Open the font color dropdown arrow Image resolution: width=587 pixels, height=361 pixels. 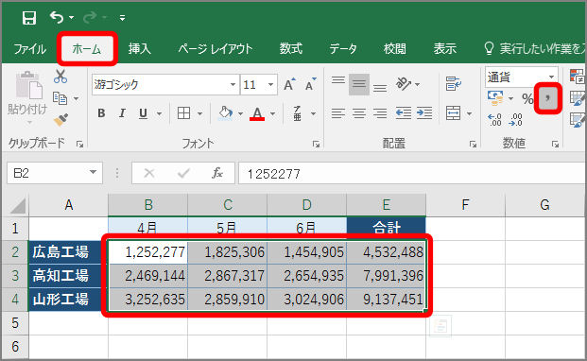272,113
